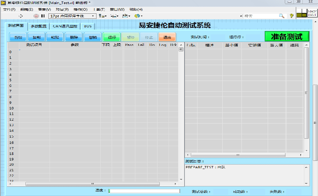Viewport: 318px width, 196px height.
Task: Click the Pass column header
Action: point(129,45)
